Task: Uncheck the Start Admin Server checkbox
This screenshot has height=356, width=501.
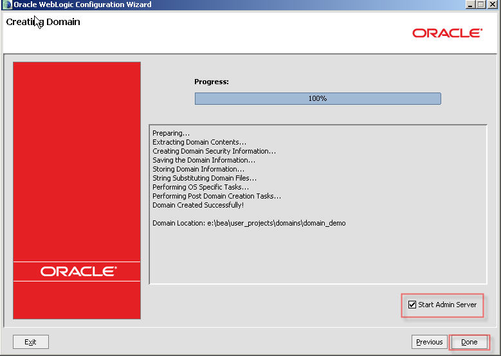Action: 412,305
